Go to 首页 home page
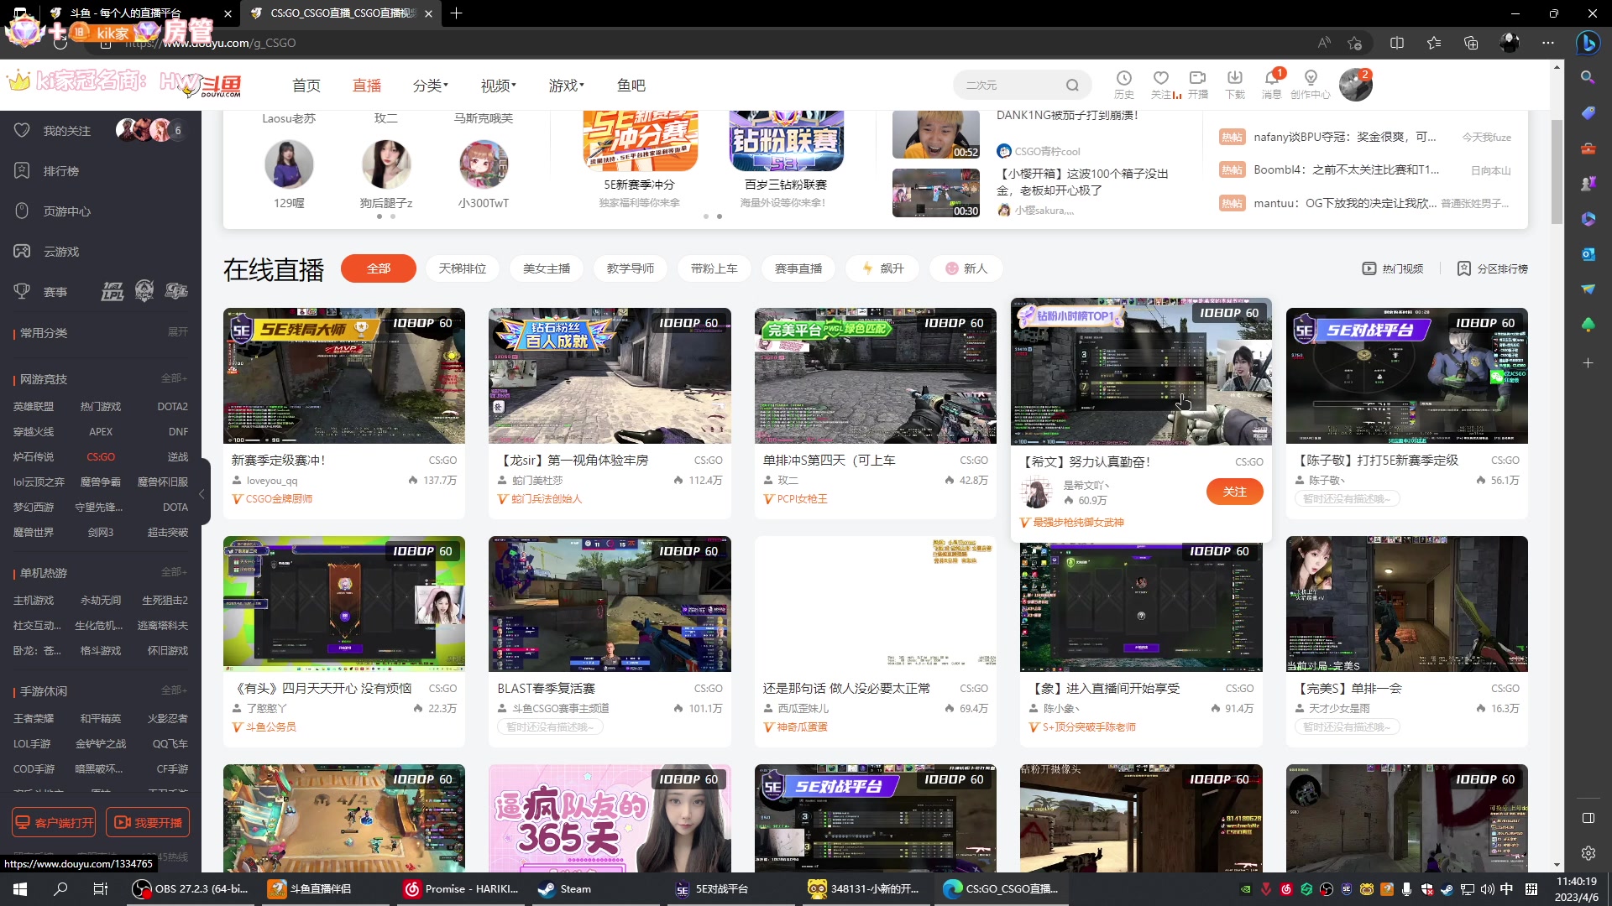Image resolution: width=1612 pixels, height=906 pixels. (306, 86)
